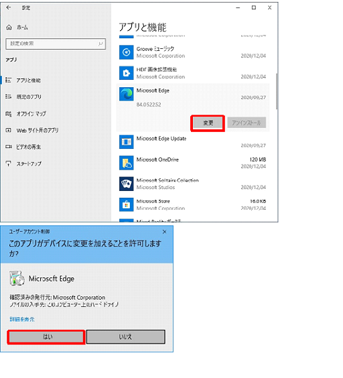Click the installer icon in the UAC dialog
This screenshot has width=343, height=378.
coord(17,278)
